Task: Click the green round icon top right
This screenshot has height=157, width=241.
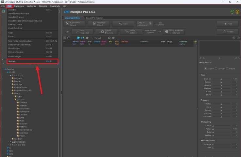Action: click(x=232, y=12)
